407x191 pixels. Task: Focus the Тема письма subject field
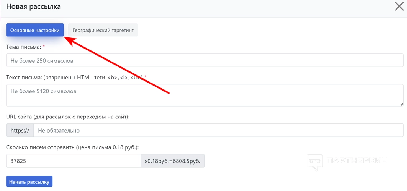[x=204, y=60]
